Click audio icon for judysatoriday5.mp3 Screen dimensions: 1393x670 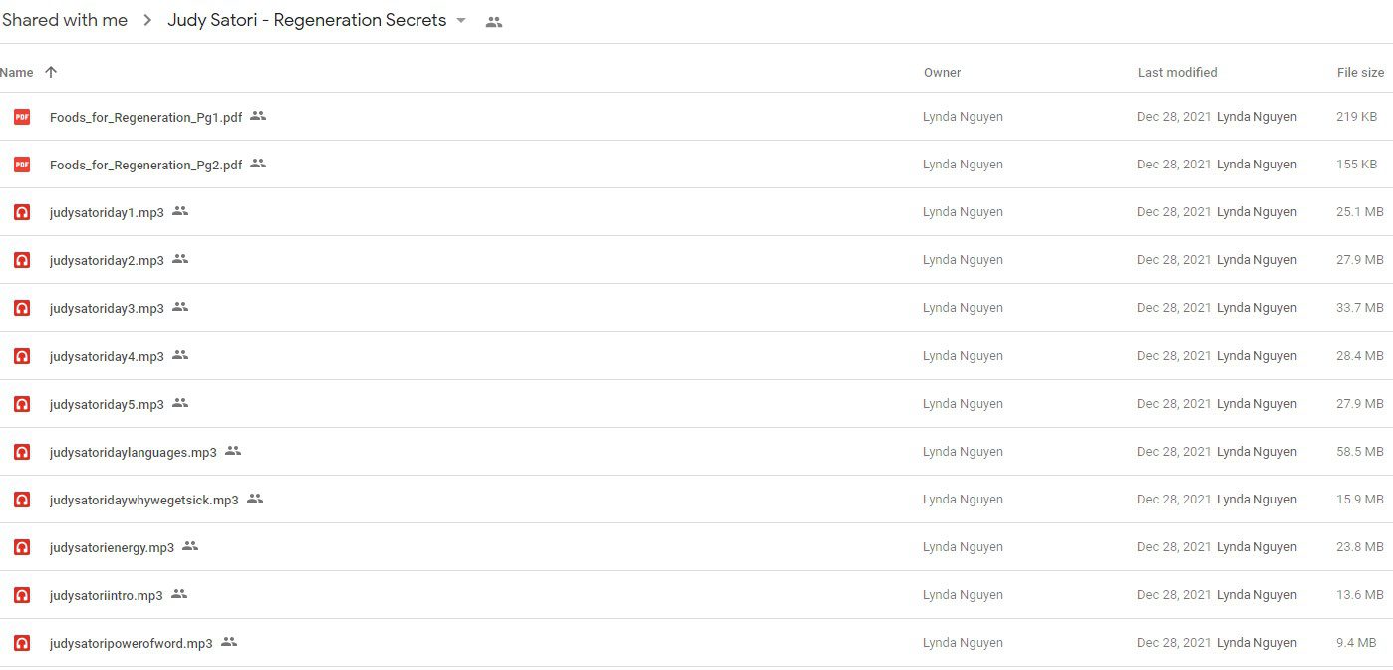tap(22, 404)
